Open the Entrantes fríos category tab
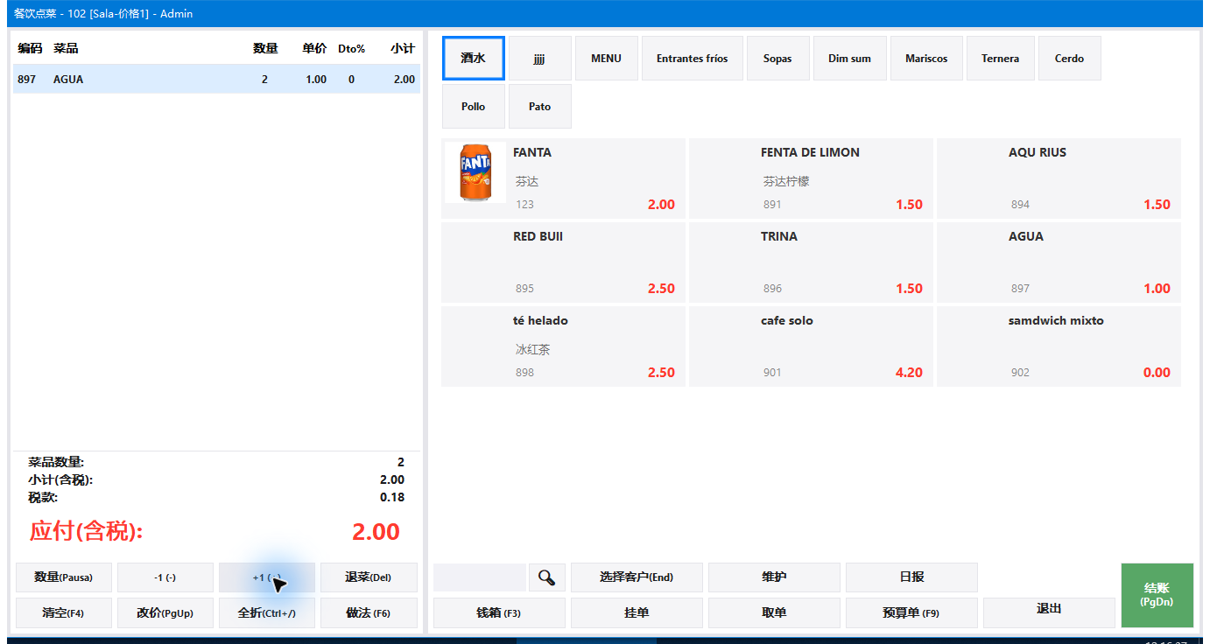The height and width of the screenshot is (644, 1210). (x=693, y=59)
